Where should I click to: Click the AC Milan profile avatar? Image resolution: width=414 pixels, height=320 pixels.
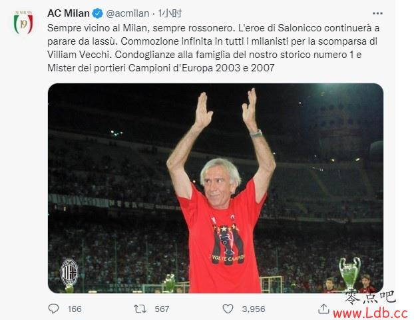pos(23,23)
